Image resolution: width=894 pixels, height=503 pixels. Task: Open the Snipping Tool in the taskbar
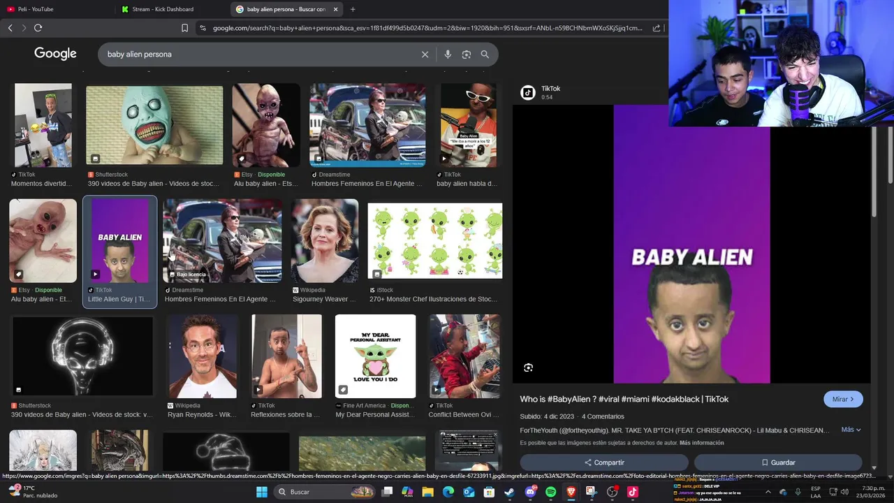pyautogui.click(x=592, y=492)
